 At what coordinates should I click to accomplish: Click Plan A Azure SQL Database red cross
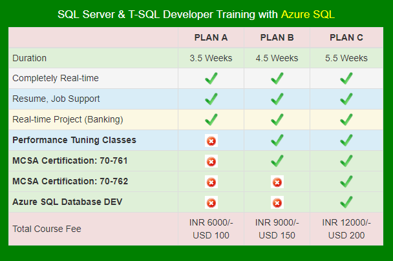(211, 203)
